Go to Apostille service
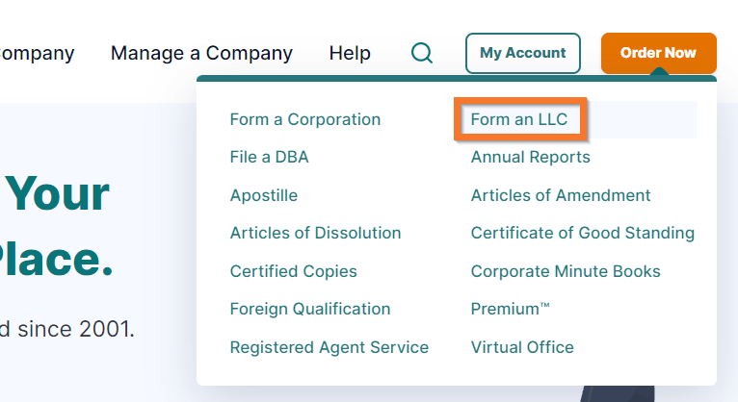Screen dimensions: 738x402 264,195
